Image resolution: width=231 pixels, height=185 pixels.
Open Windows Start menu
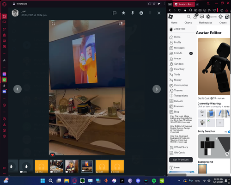[x=43, y=180]
